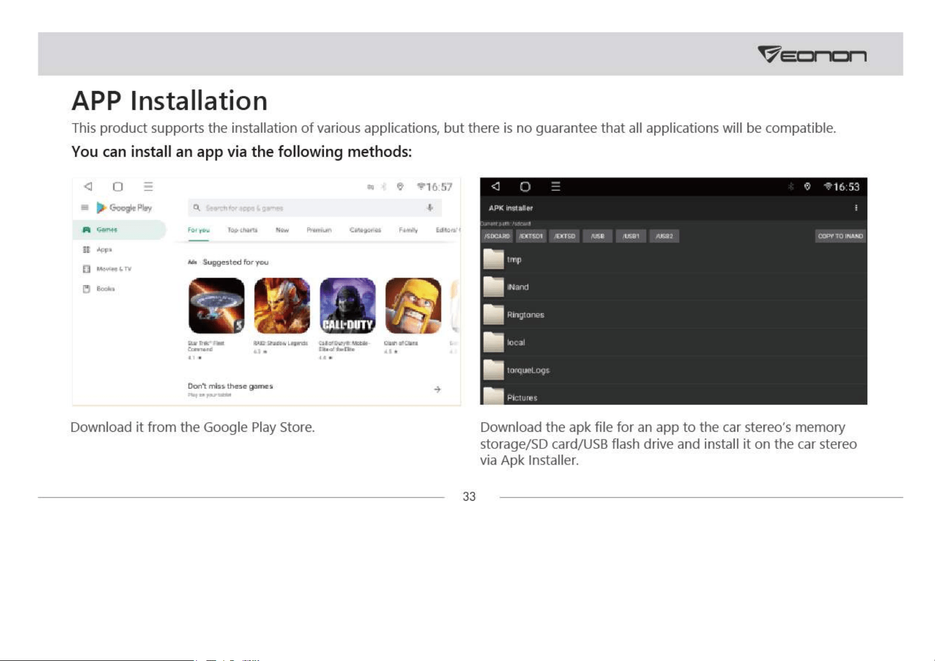935x661 pixels.
Task: Click the /EXTSD path button
Action: [564, 236]
